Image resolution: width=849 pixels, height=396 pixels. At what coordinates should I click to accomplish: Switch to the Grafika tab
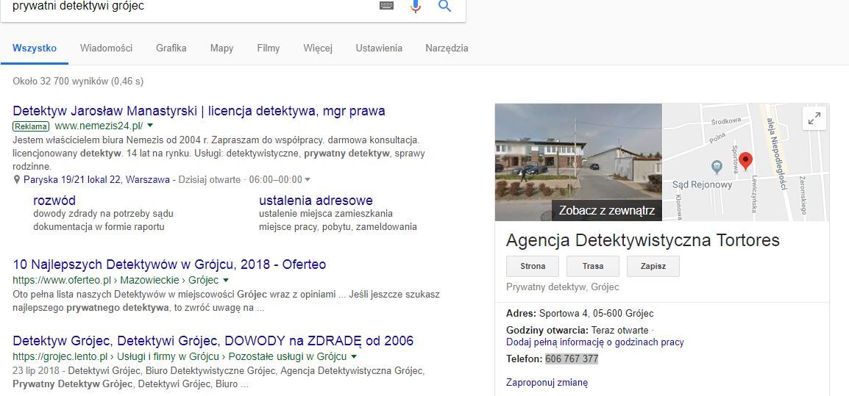171,48
